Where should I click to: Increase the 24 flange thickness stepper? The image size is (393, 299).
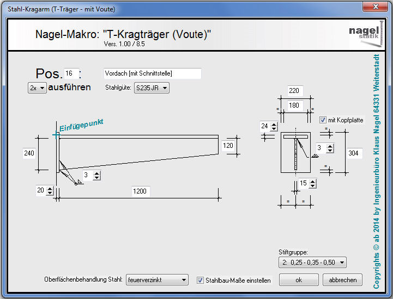click(x=274, y=124)
